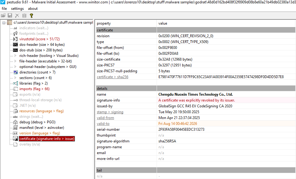Screen dimensions: 296x179
Task: Select directories (count > 7) item
Action: pos(37,72)
